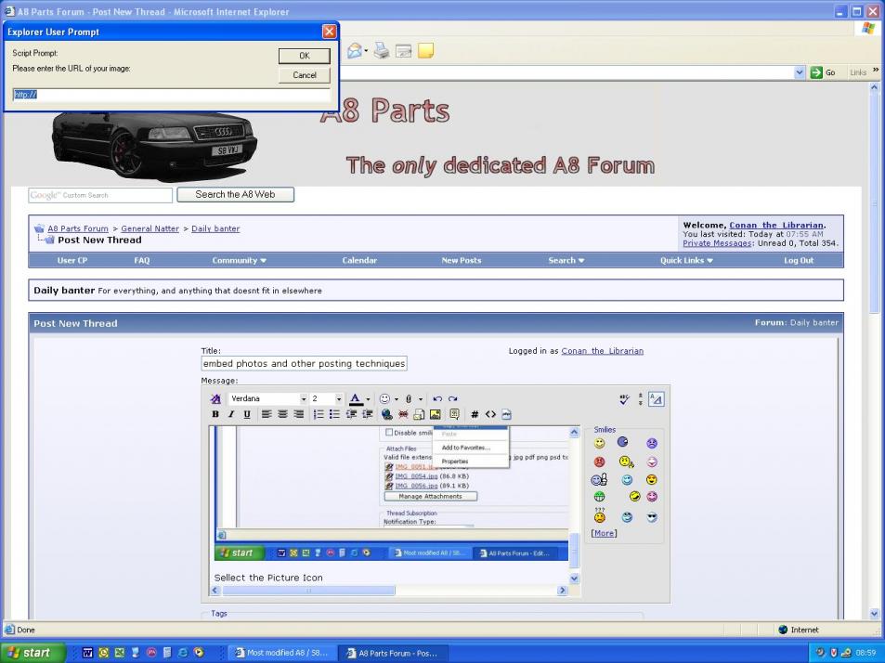Expand the Quick Links menu

coord(686,260)
